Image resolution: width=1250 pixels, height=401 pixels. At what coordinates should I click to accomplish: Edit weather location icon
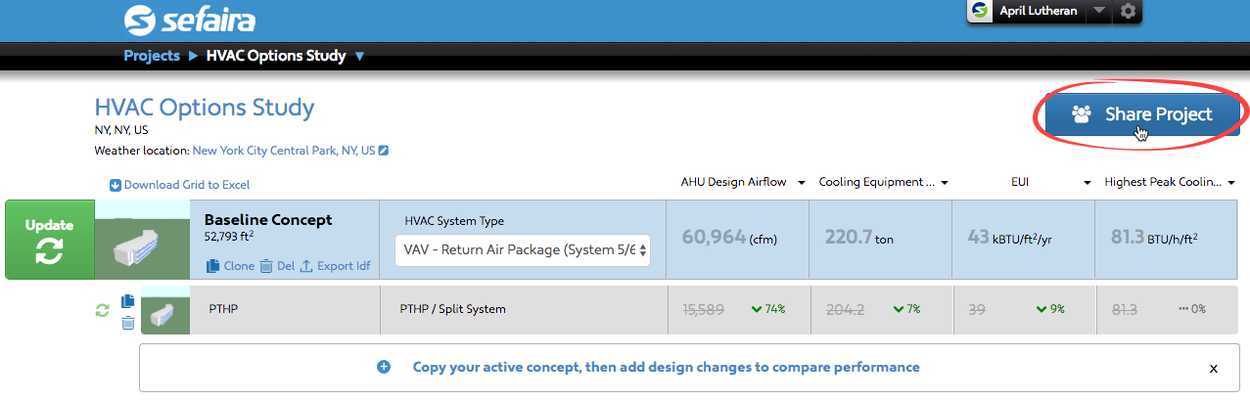(384, 151)
